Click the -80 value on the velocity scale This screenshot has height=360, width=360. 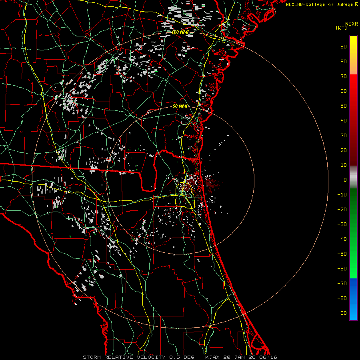(x=342, y=298)
